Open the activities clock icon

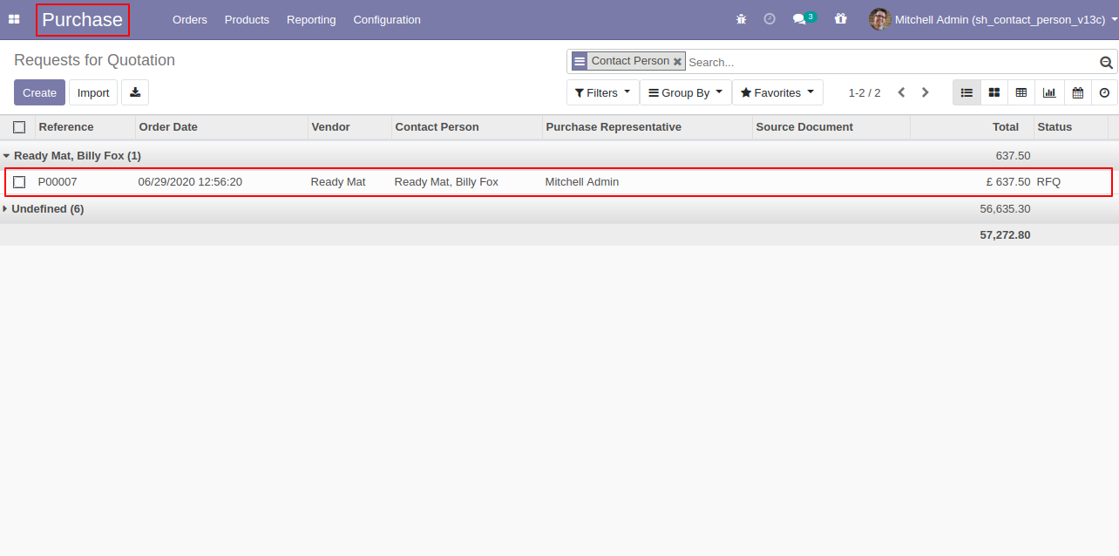click(770, 19)
